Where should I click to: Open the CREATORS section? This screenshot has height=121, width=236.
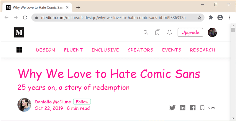tap(140, 50)
